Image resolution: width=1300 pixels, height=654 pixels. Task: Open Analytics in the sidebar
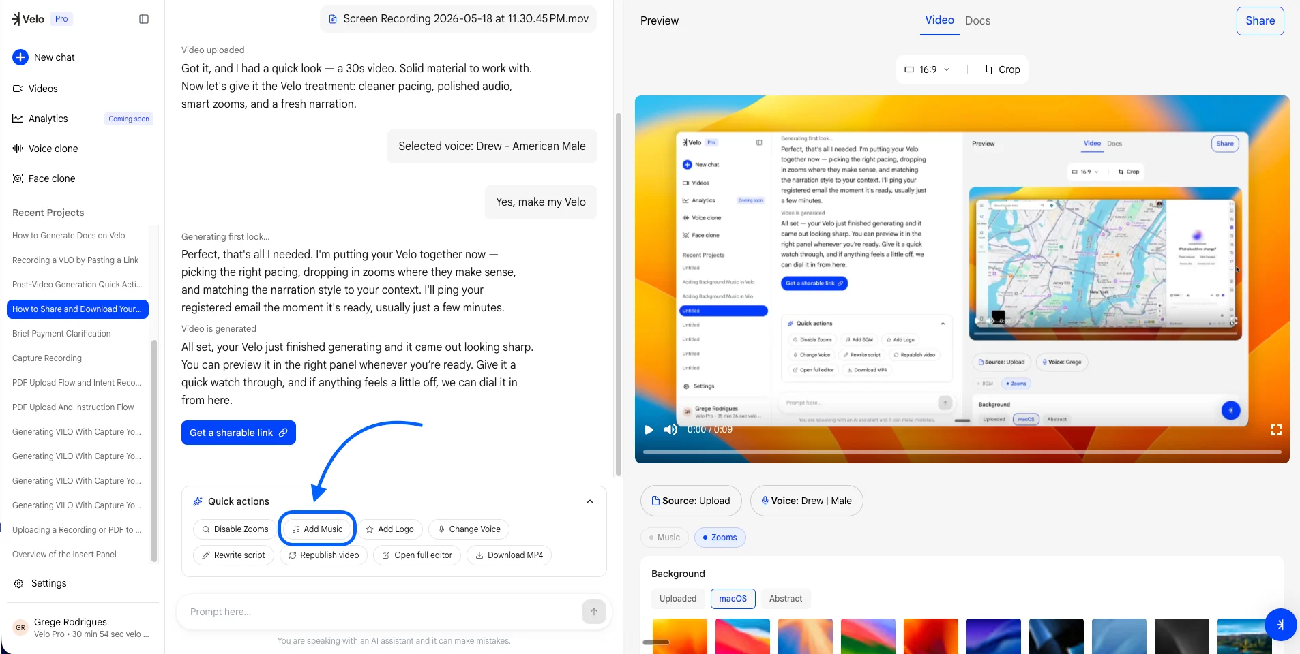[x=48, y=119]
